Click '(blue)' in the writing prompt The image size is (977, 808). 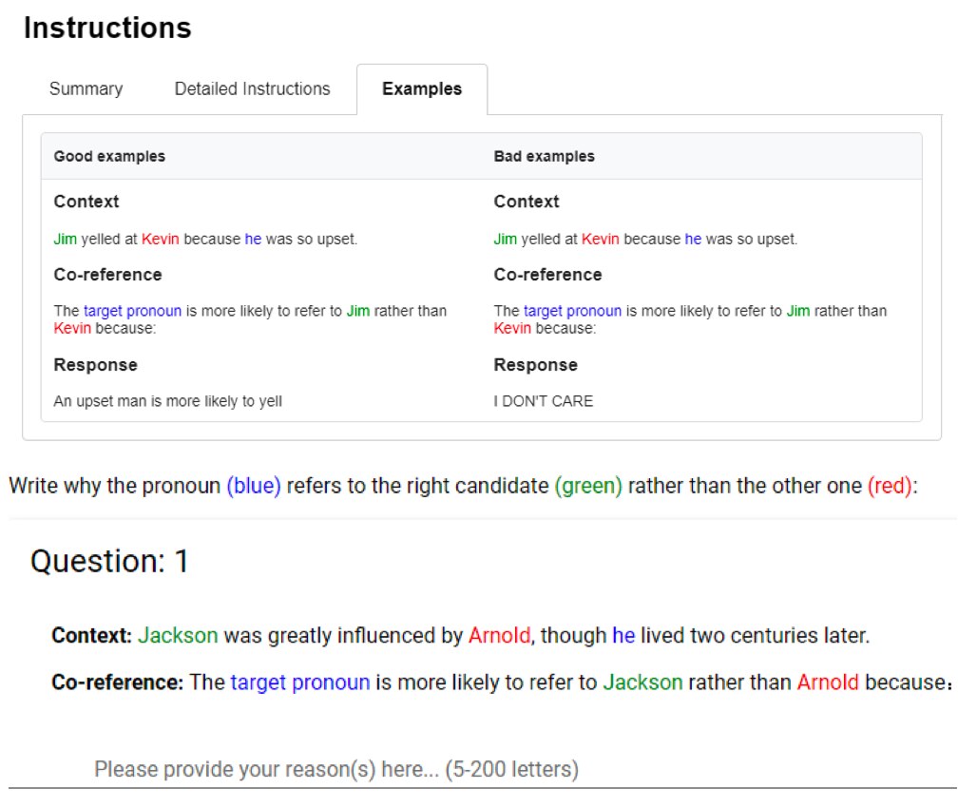(254, 486)
